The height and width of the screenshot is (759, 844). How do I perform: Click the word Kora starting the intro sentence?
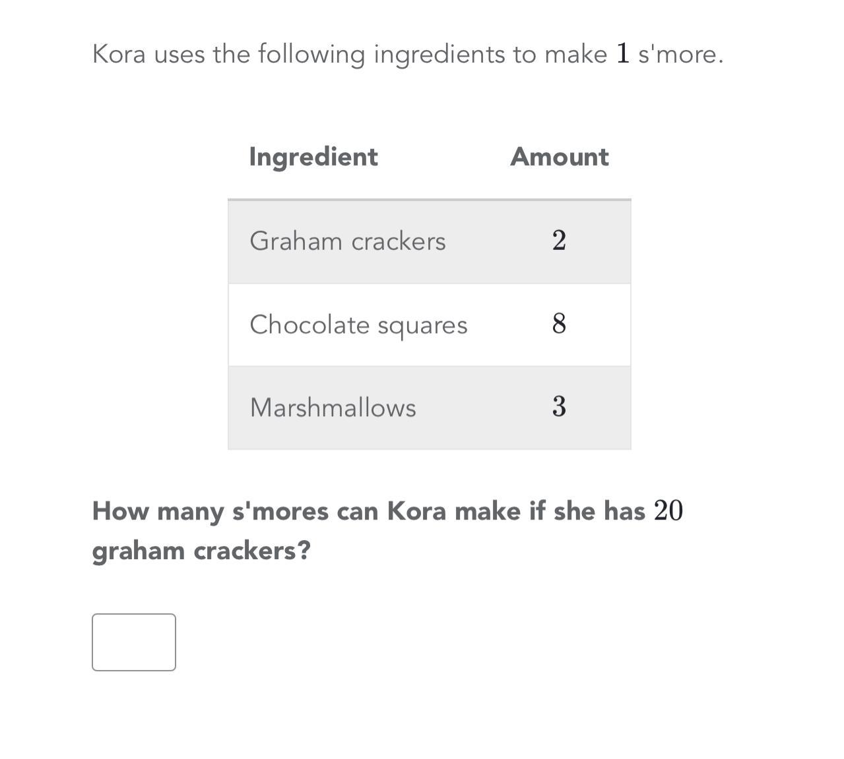point(119,54)
